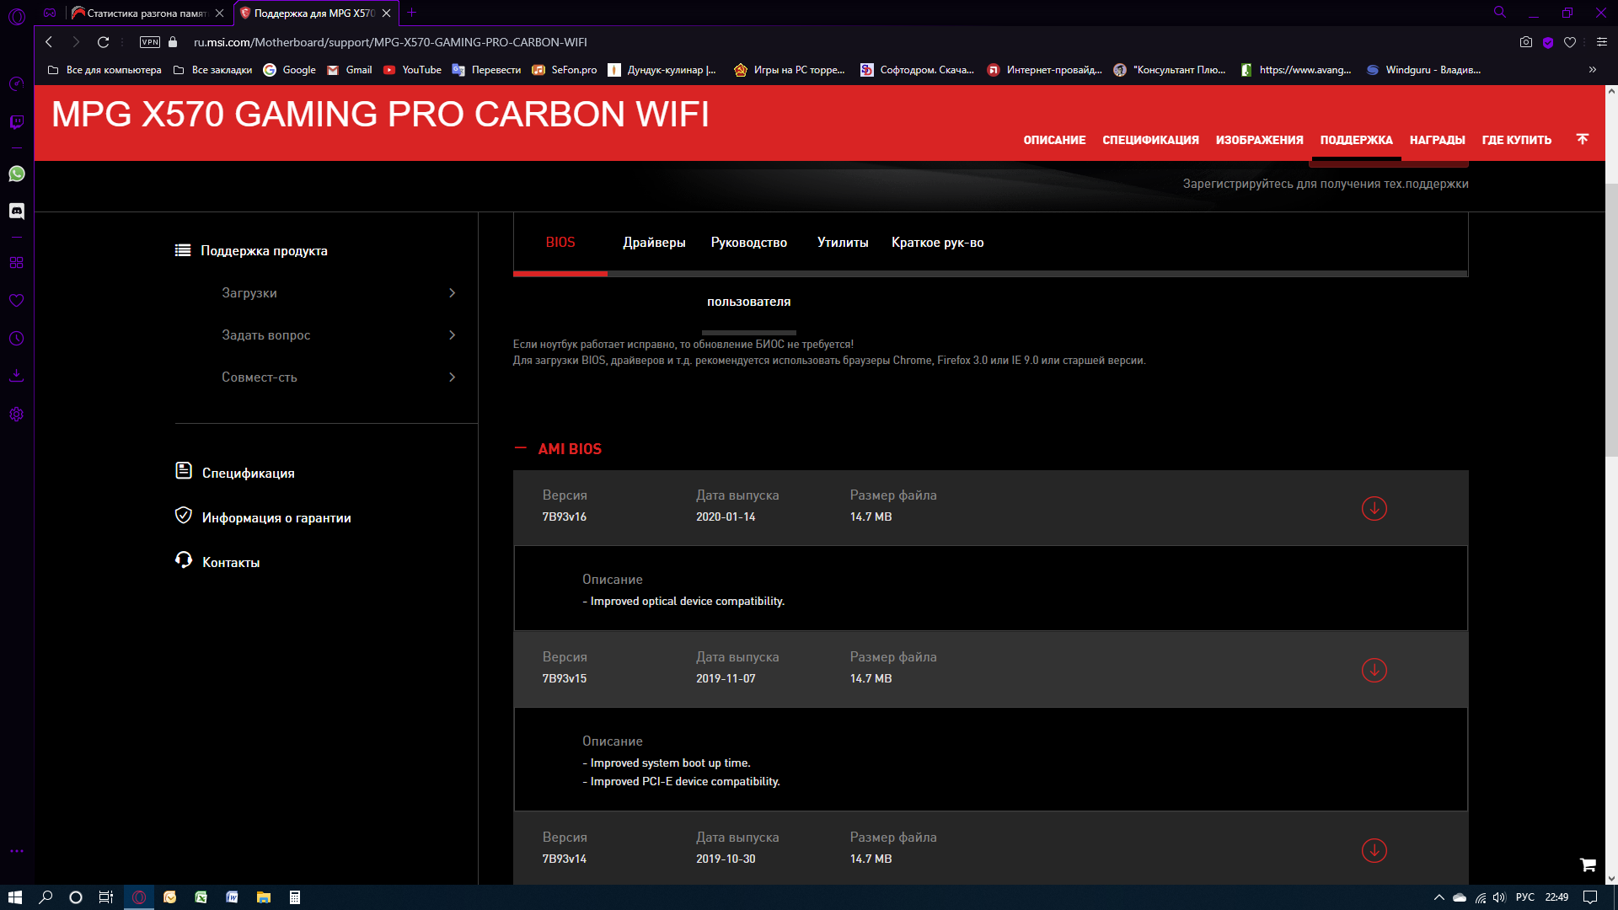Download BIOS version 7B93v14
1618x910 pixels.
[1374, 850]
